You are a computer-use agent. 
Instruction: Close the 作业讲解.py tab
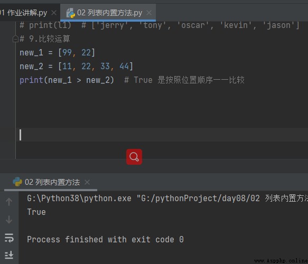[x=54, y=13]
